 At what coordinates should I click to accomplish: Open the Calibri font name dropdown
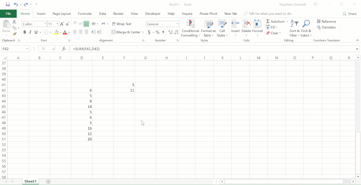[x=46, y=24]
